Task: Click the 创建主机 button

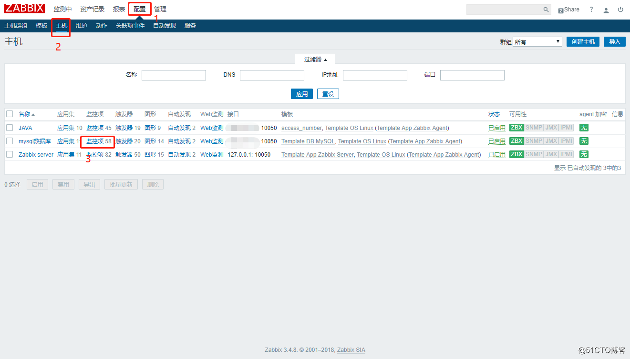Action: (583, 42)
